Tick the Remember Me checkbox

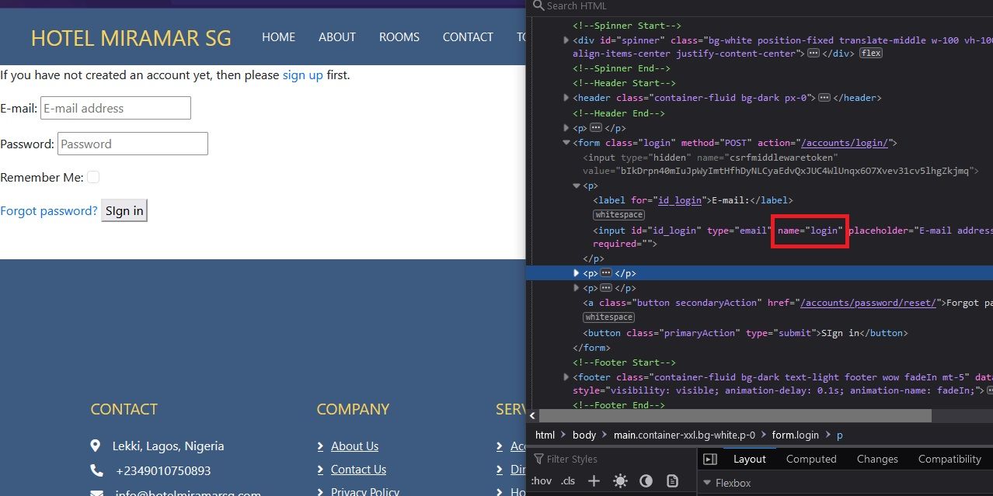(93, 177)
